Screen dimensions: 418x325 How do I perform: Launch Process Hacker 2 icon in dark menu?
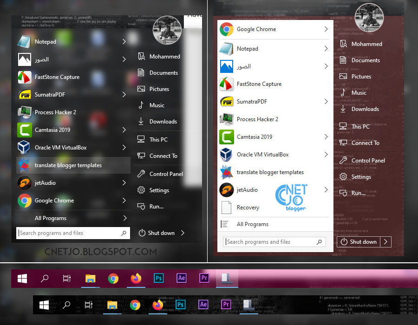(x=24, y=112)
